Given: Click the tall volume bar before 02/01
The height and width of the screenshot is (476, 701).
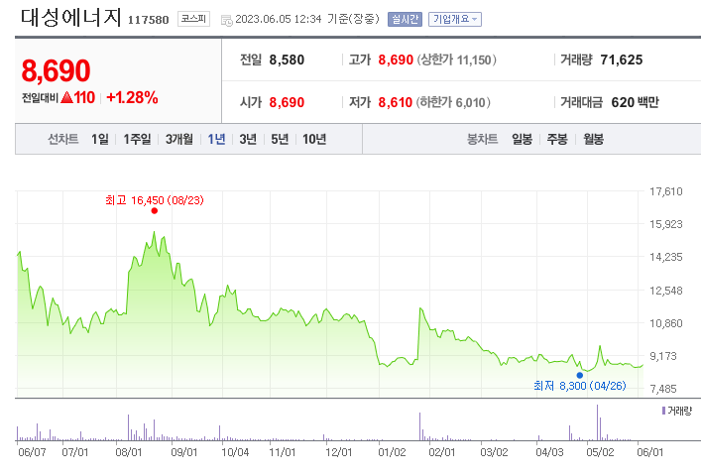Looking at the screenshot, I should 419,426.
